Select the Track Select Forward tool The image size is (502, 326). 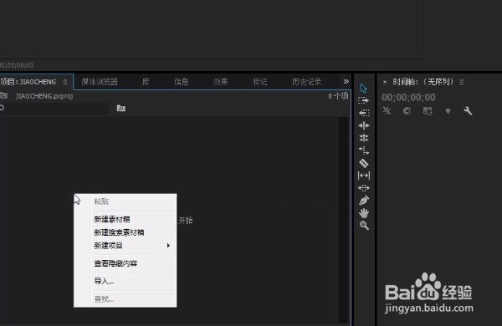[364, 100]
